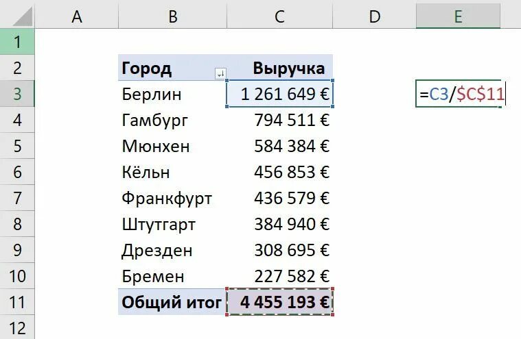Select the Берлин cell
Viewport: 521px width, 339px height.
click(172, 94)
